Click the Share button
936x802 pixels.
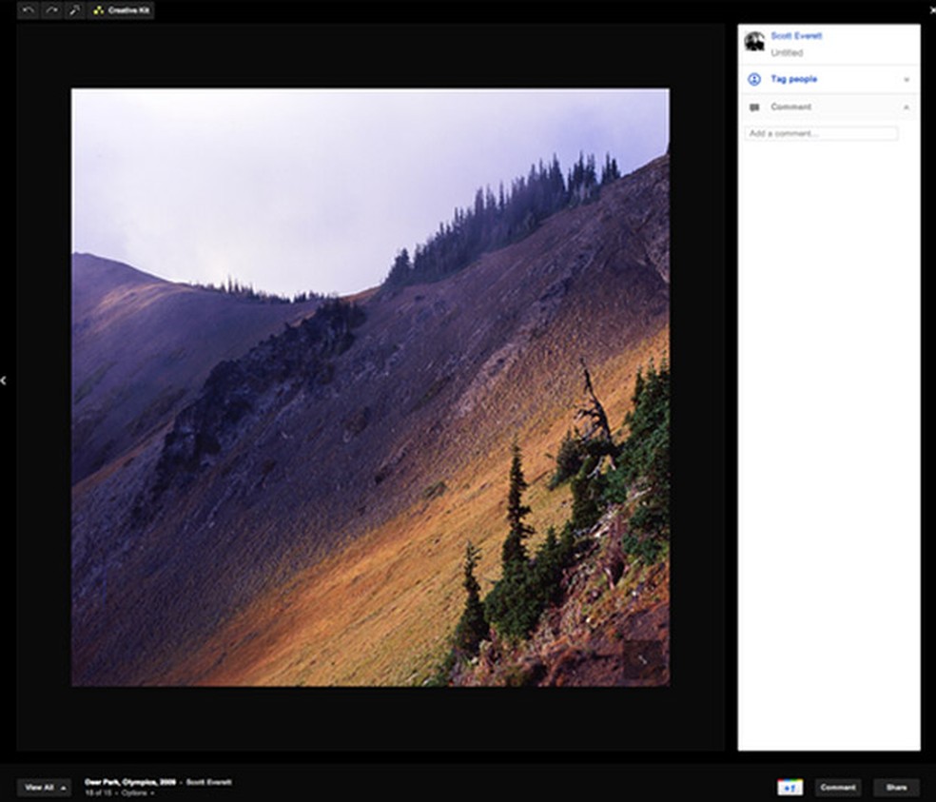896,788
